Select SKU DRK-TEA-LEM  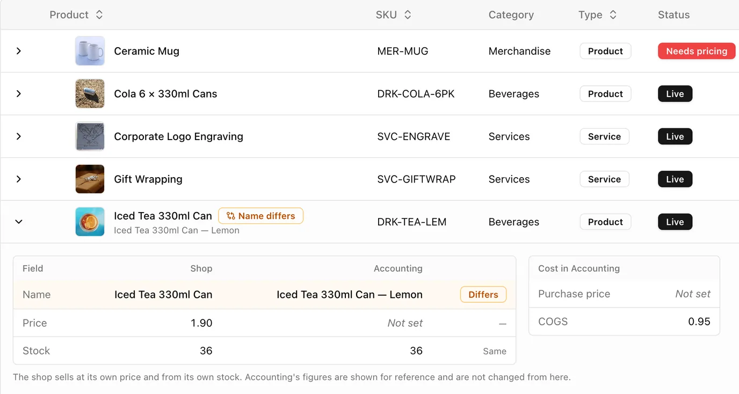tap(412, 222)
